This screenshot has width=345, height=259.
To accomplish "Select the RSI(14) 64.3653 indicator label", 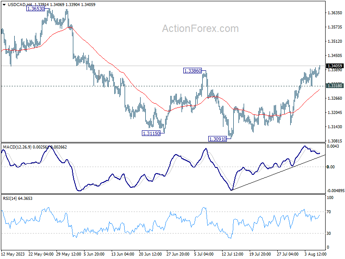I will pos(18,199).
